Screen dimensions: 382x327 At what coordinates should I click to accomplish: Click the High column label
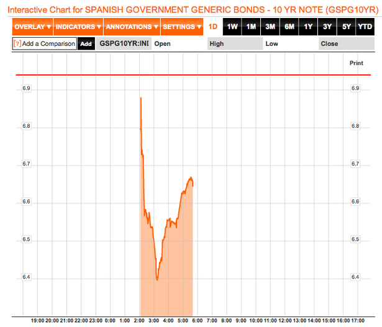tap(217, 44)
